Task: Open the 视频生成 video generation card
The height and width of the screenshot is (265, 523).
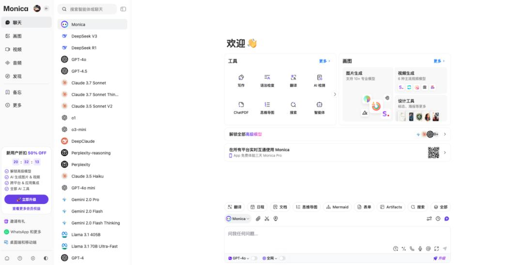Action: tap(421, 81)
